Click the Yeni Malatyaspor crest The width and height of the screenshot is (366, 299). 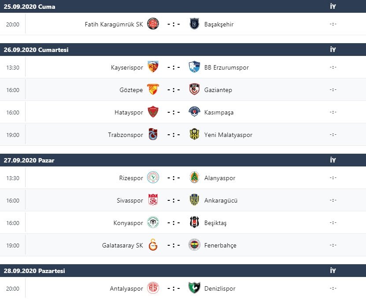pyautogui.click(x=194, y=134)
